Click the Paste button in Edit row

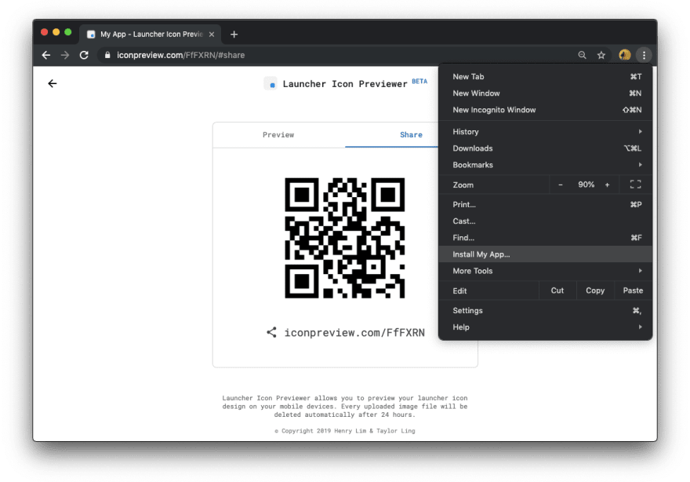coord(633,290)
